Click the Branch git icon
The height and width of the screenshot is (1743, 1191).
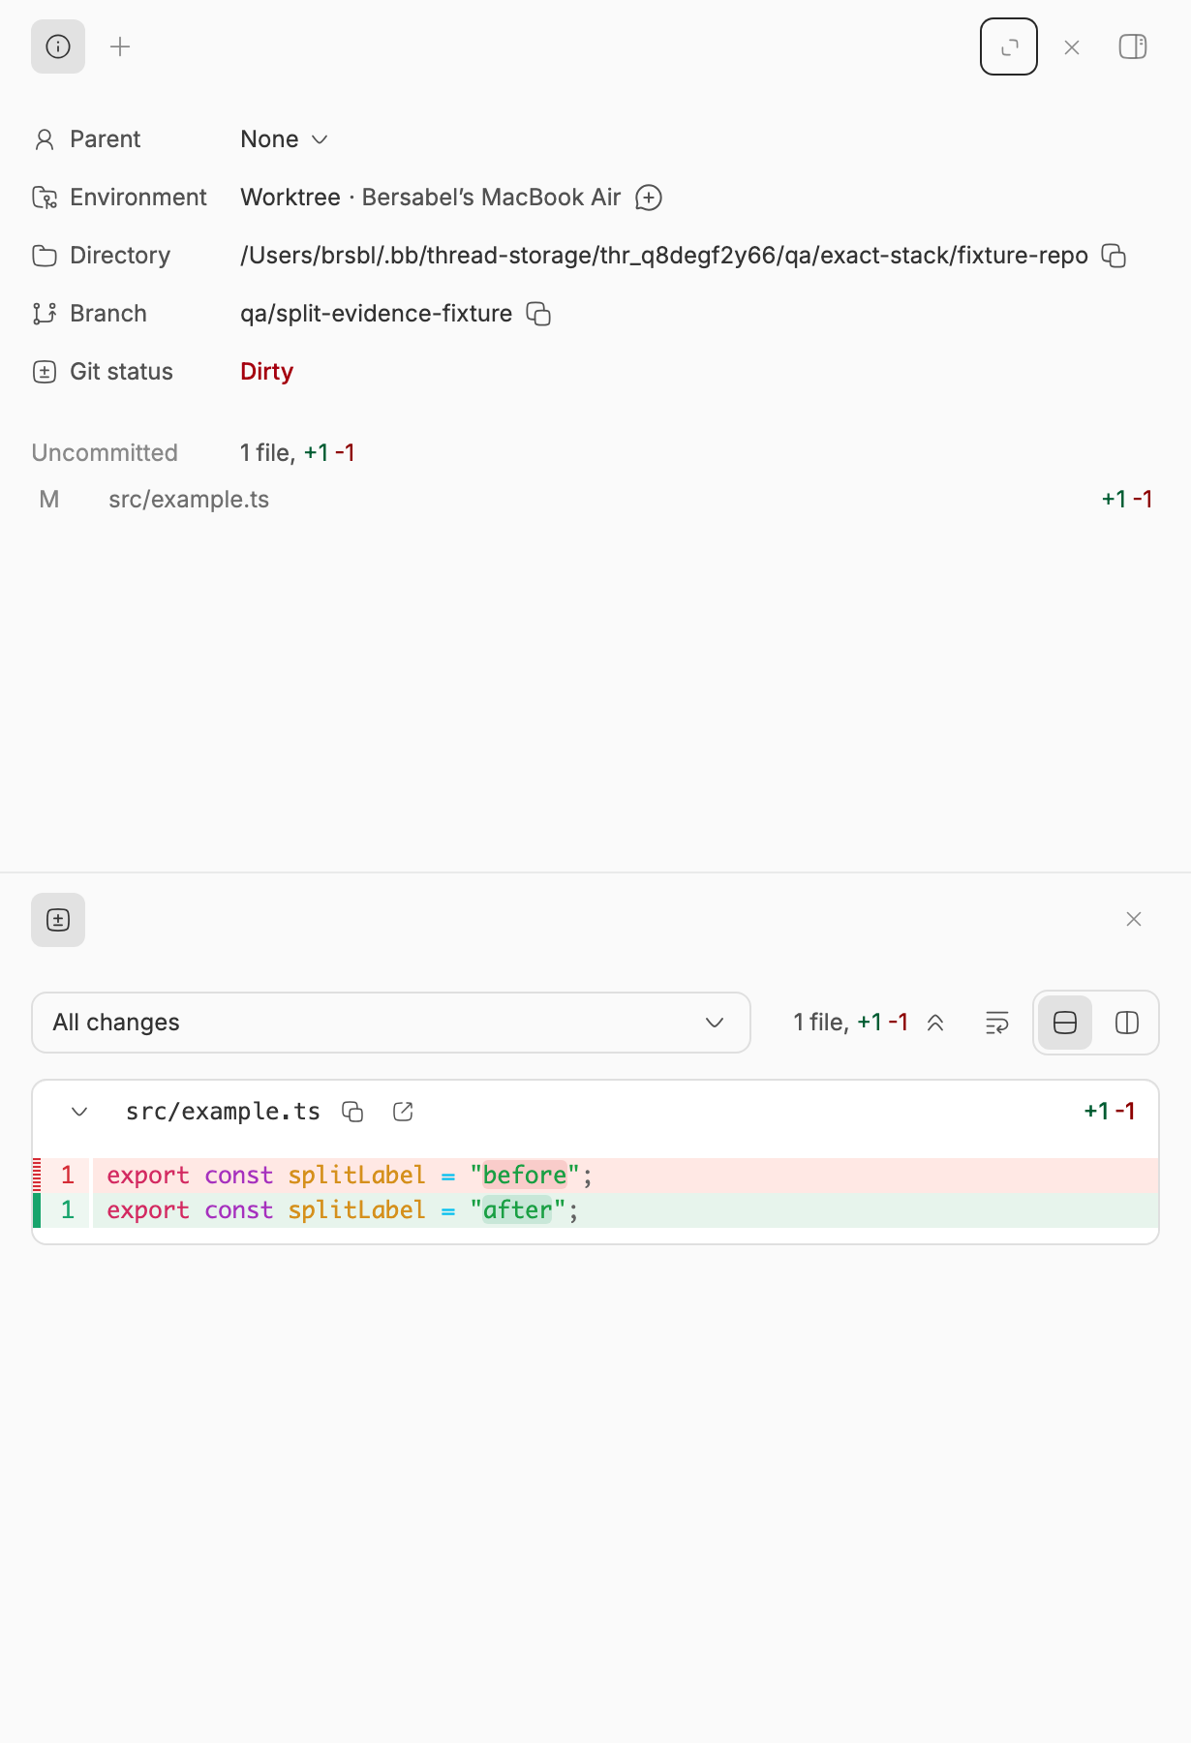point(45,314)
